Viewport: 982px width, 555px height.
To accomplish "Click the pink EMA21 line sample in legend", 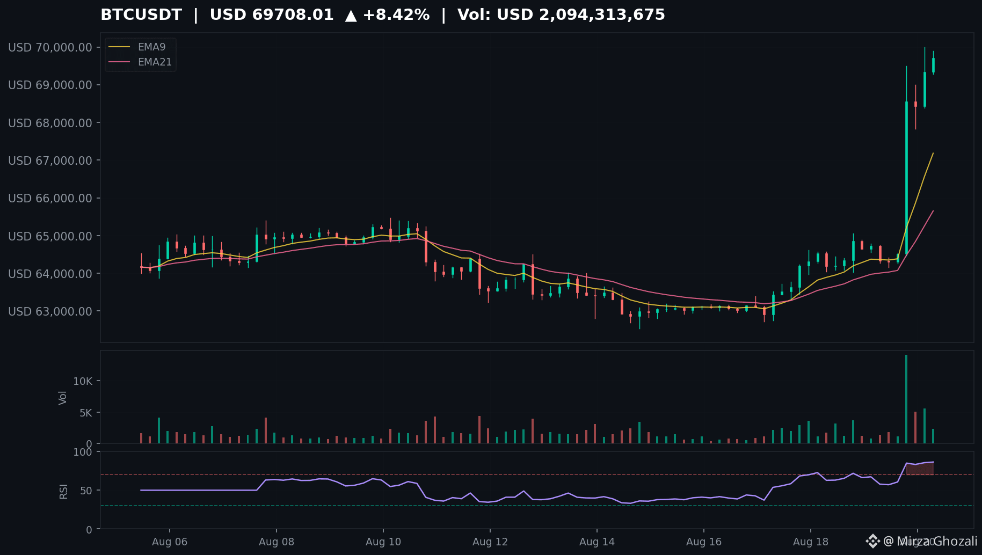I will click(x=119, y=62).
